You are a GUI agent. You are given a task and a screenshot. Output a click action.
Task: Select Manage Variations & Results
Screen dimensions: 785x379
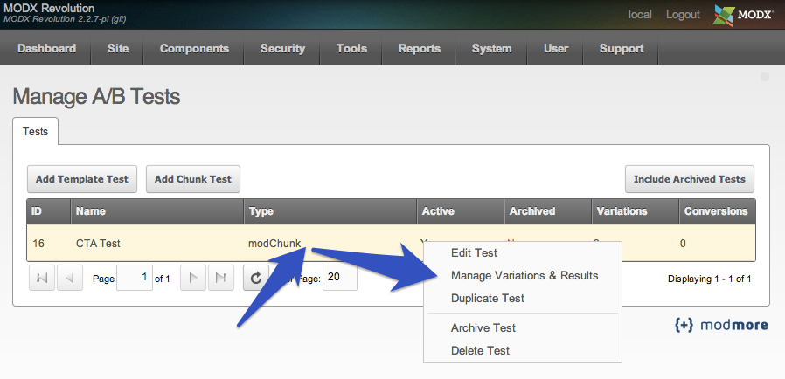[x=523, y=275]
